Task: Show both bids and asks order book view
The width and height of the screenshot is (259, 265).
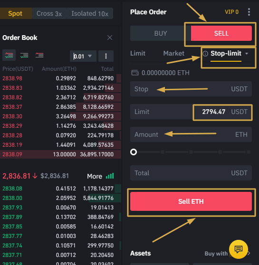Action: (x=9, y=55)
